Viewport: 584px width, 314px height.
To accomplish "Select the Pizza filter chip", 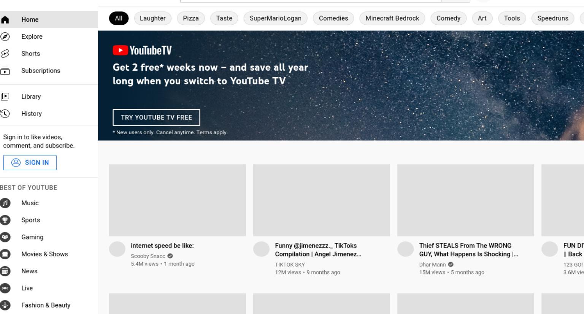I will click(x=191, y=18).
